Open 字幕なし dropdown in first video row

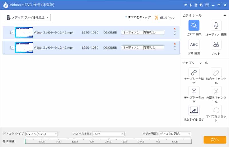pos(154,32)
